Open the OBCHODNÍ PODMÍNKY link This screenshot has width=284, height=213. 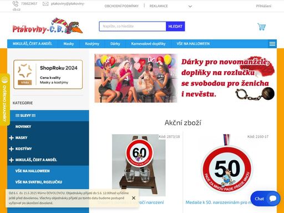pyautogui.click(x=121, y=6)
